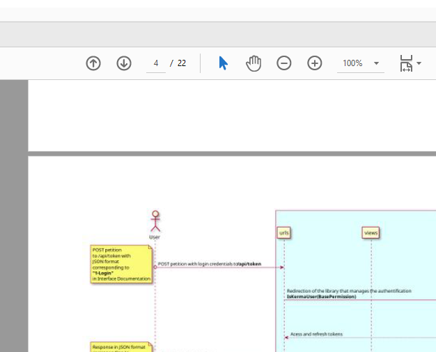Viewport: 436px width, 352px height.
Task: Zoom out with the minus button
Action: pyautogui.click(x=284, y=63)
